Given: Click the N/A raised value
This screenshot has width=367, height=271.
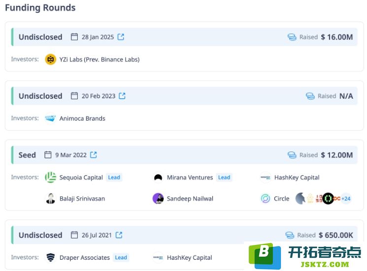Looking at the screenshot, I should [346, 96].
